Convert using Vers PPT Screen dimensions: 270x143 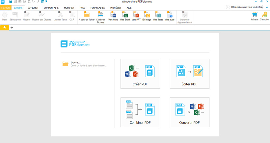(136, 16)
